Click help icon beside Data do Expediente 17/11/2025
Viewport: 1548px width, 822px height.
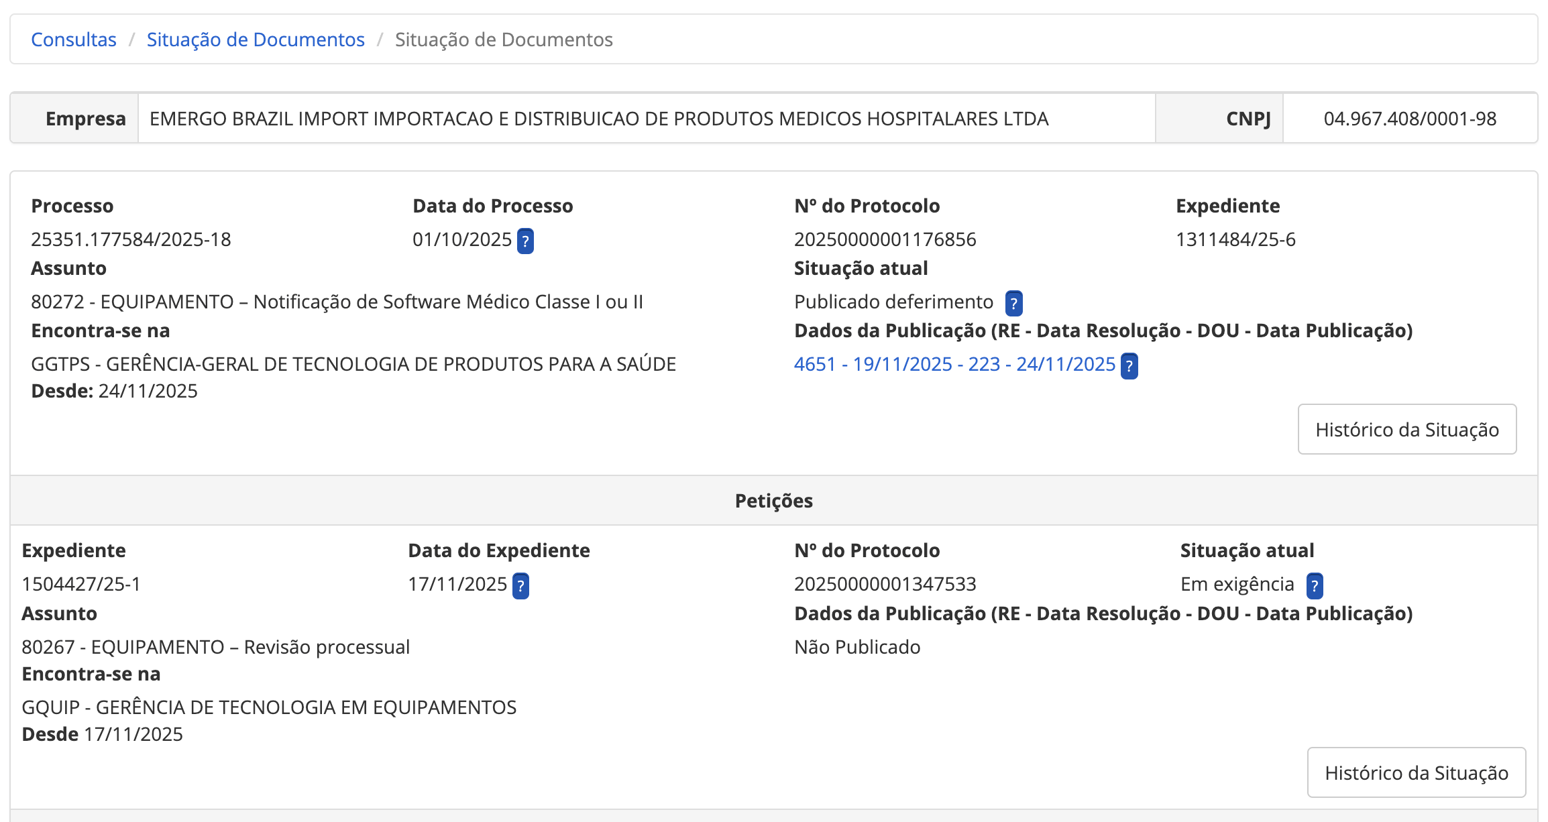(x=520, y=585)
